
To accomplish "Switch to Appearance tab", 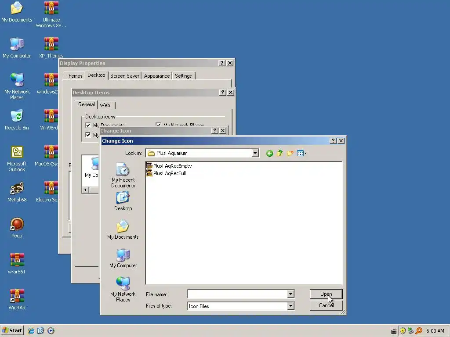I will click(x=157, y=76).
